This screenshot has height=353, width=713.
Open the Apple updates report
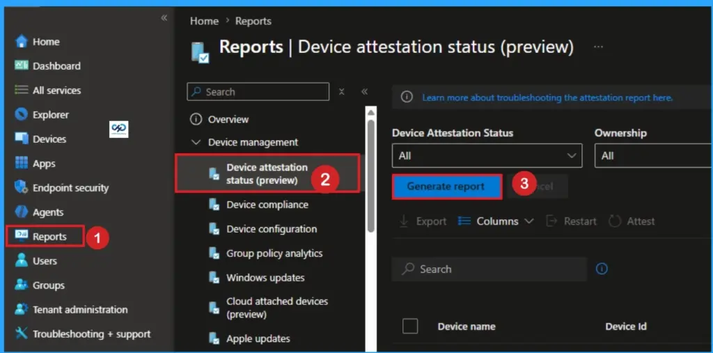[x=258, y=339]
